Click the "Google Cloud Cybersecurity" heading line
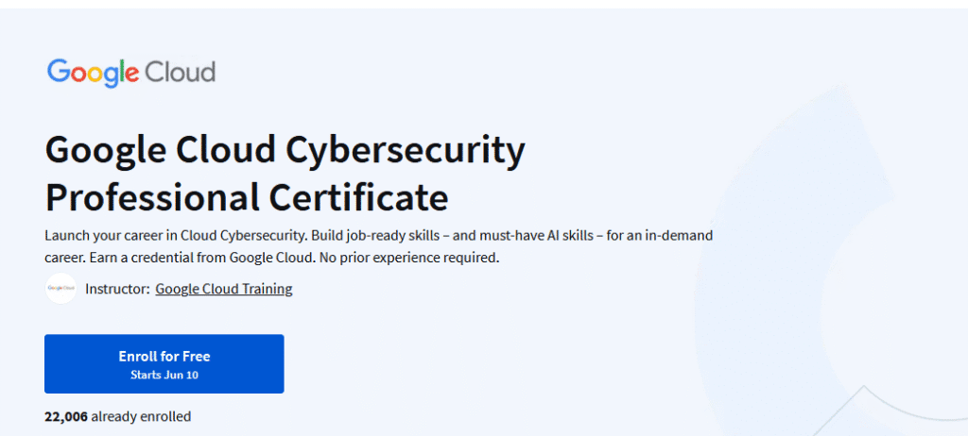Viewport: 968px width, 436px height. point(284,150)
